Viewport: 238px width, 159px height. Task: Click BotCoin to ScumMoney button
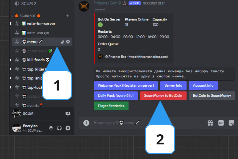[x=212, y=96]
